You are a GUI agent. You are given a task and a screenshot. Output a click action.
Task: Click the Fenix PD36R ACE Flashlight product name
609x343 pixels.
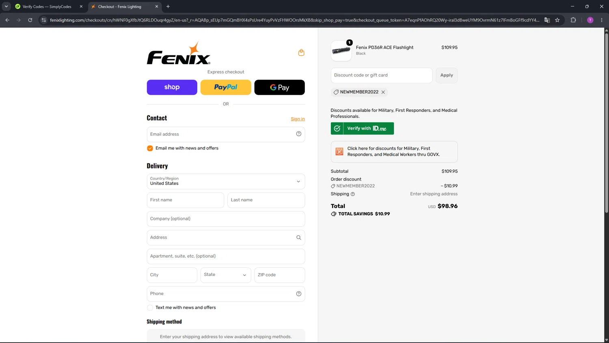point(384,48)
